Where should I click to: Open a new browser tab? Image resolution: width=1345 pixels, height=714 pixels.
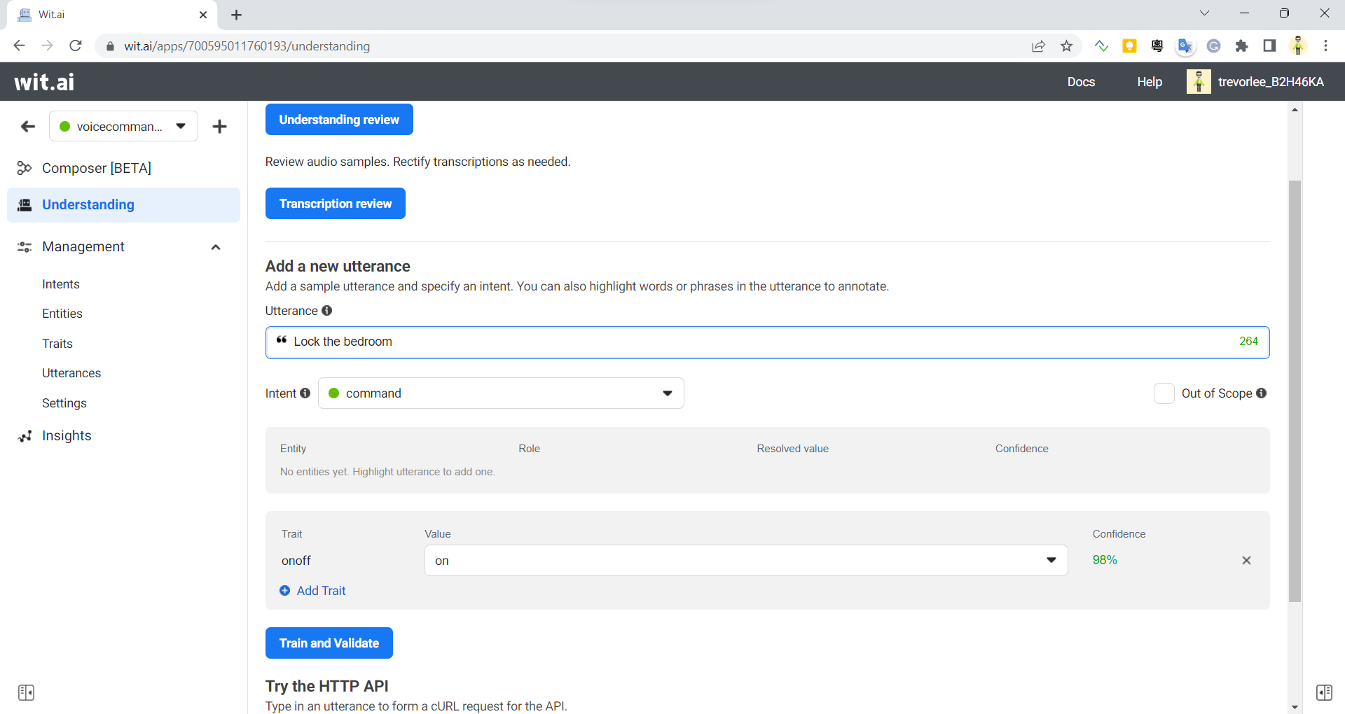(236, 15)
